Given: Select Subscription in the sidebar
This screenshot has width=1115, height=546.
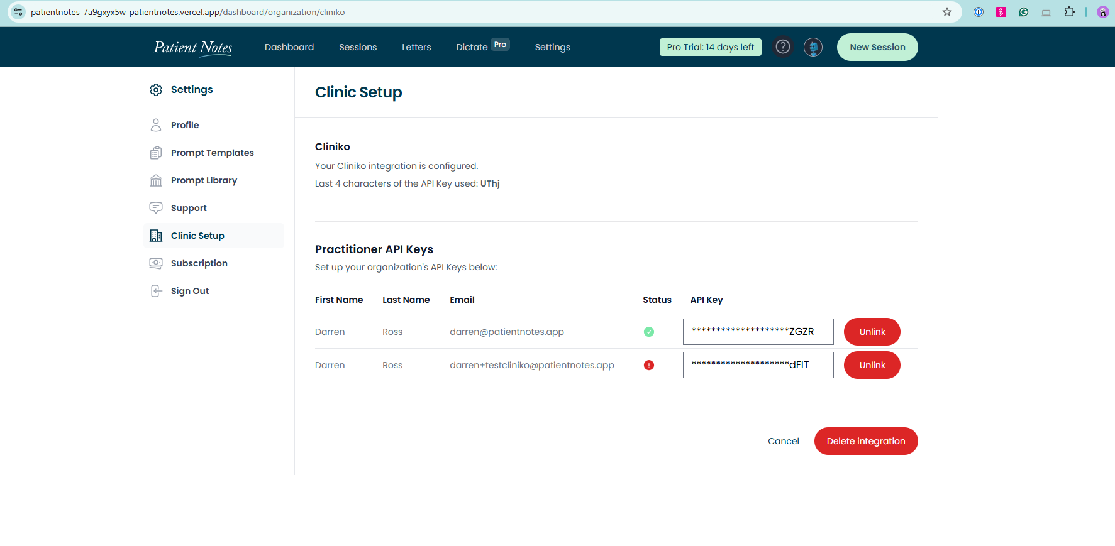Looking at the screenshot, I should (x=214, y=263).
